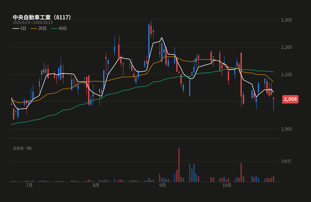This screenshot has height=202, width=311.
Task: Toggle the 60日 moving average legend label
Action: click(63, 28)
